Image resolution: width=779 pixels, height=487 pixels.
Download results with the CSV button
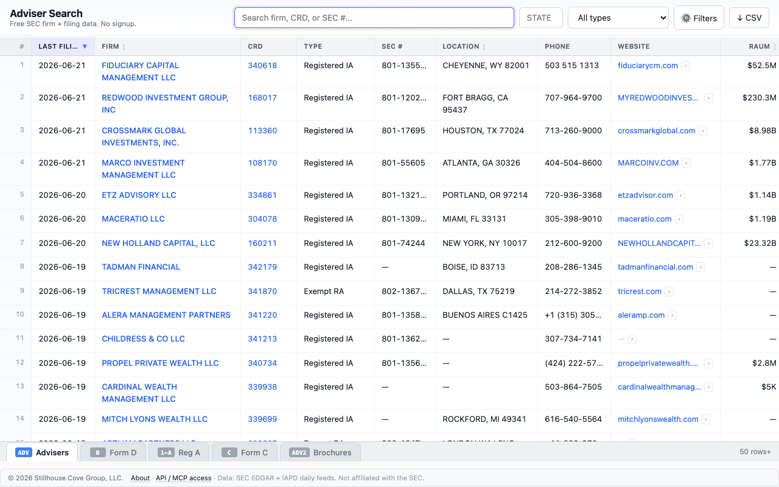click(x=749, y=18)
